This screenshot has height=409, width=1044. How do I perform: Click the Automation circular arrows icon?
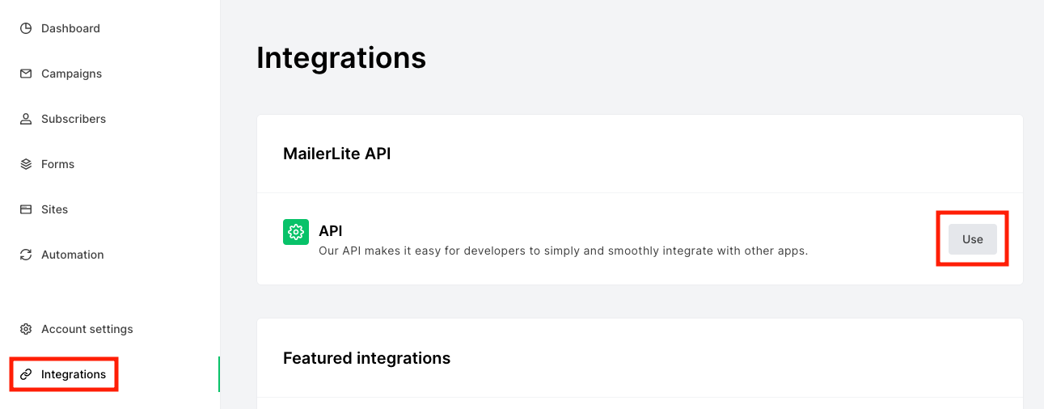[26, 255]
